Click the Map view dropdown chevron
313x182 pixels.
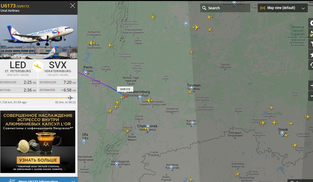click(303, 8)
